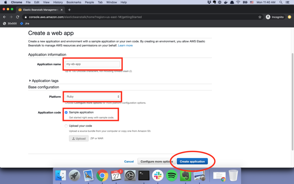The height and width of the screenshot is (184, 294).
Task: Open Slack from the Dock
Action: tap(157, 175)
